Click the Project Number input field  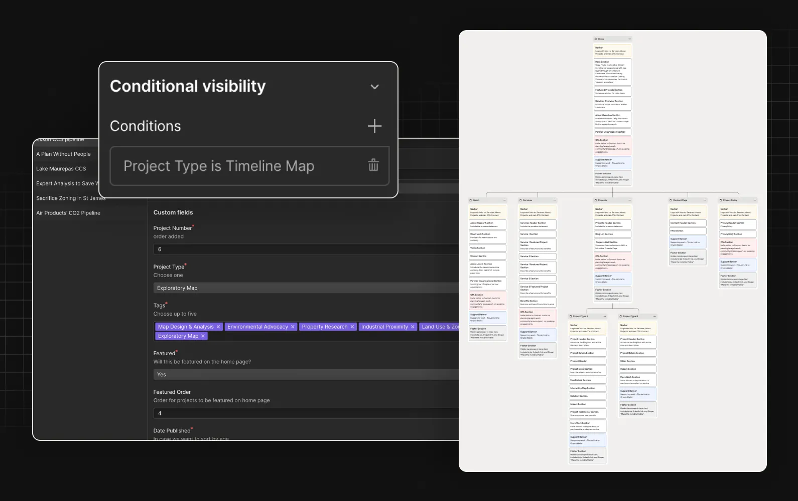point(306,249)
